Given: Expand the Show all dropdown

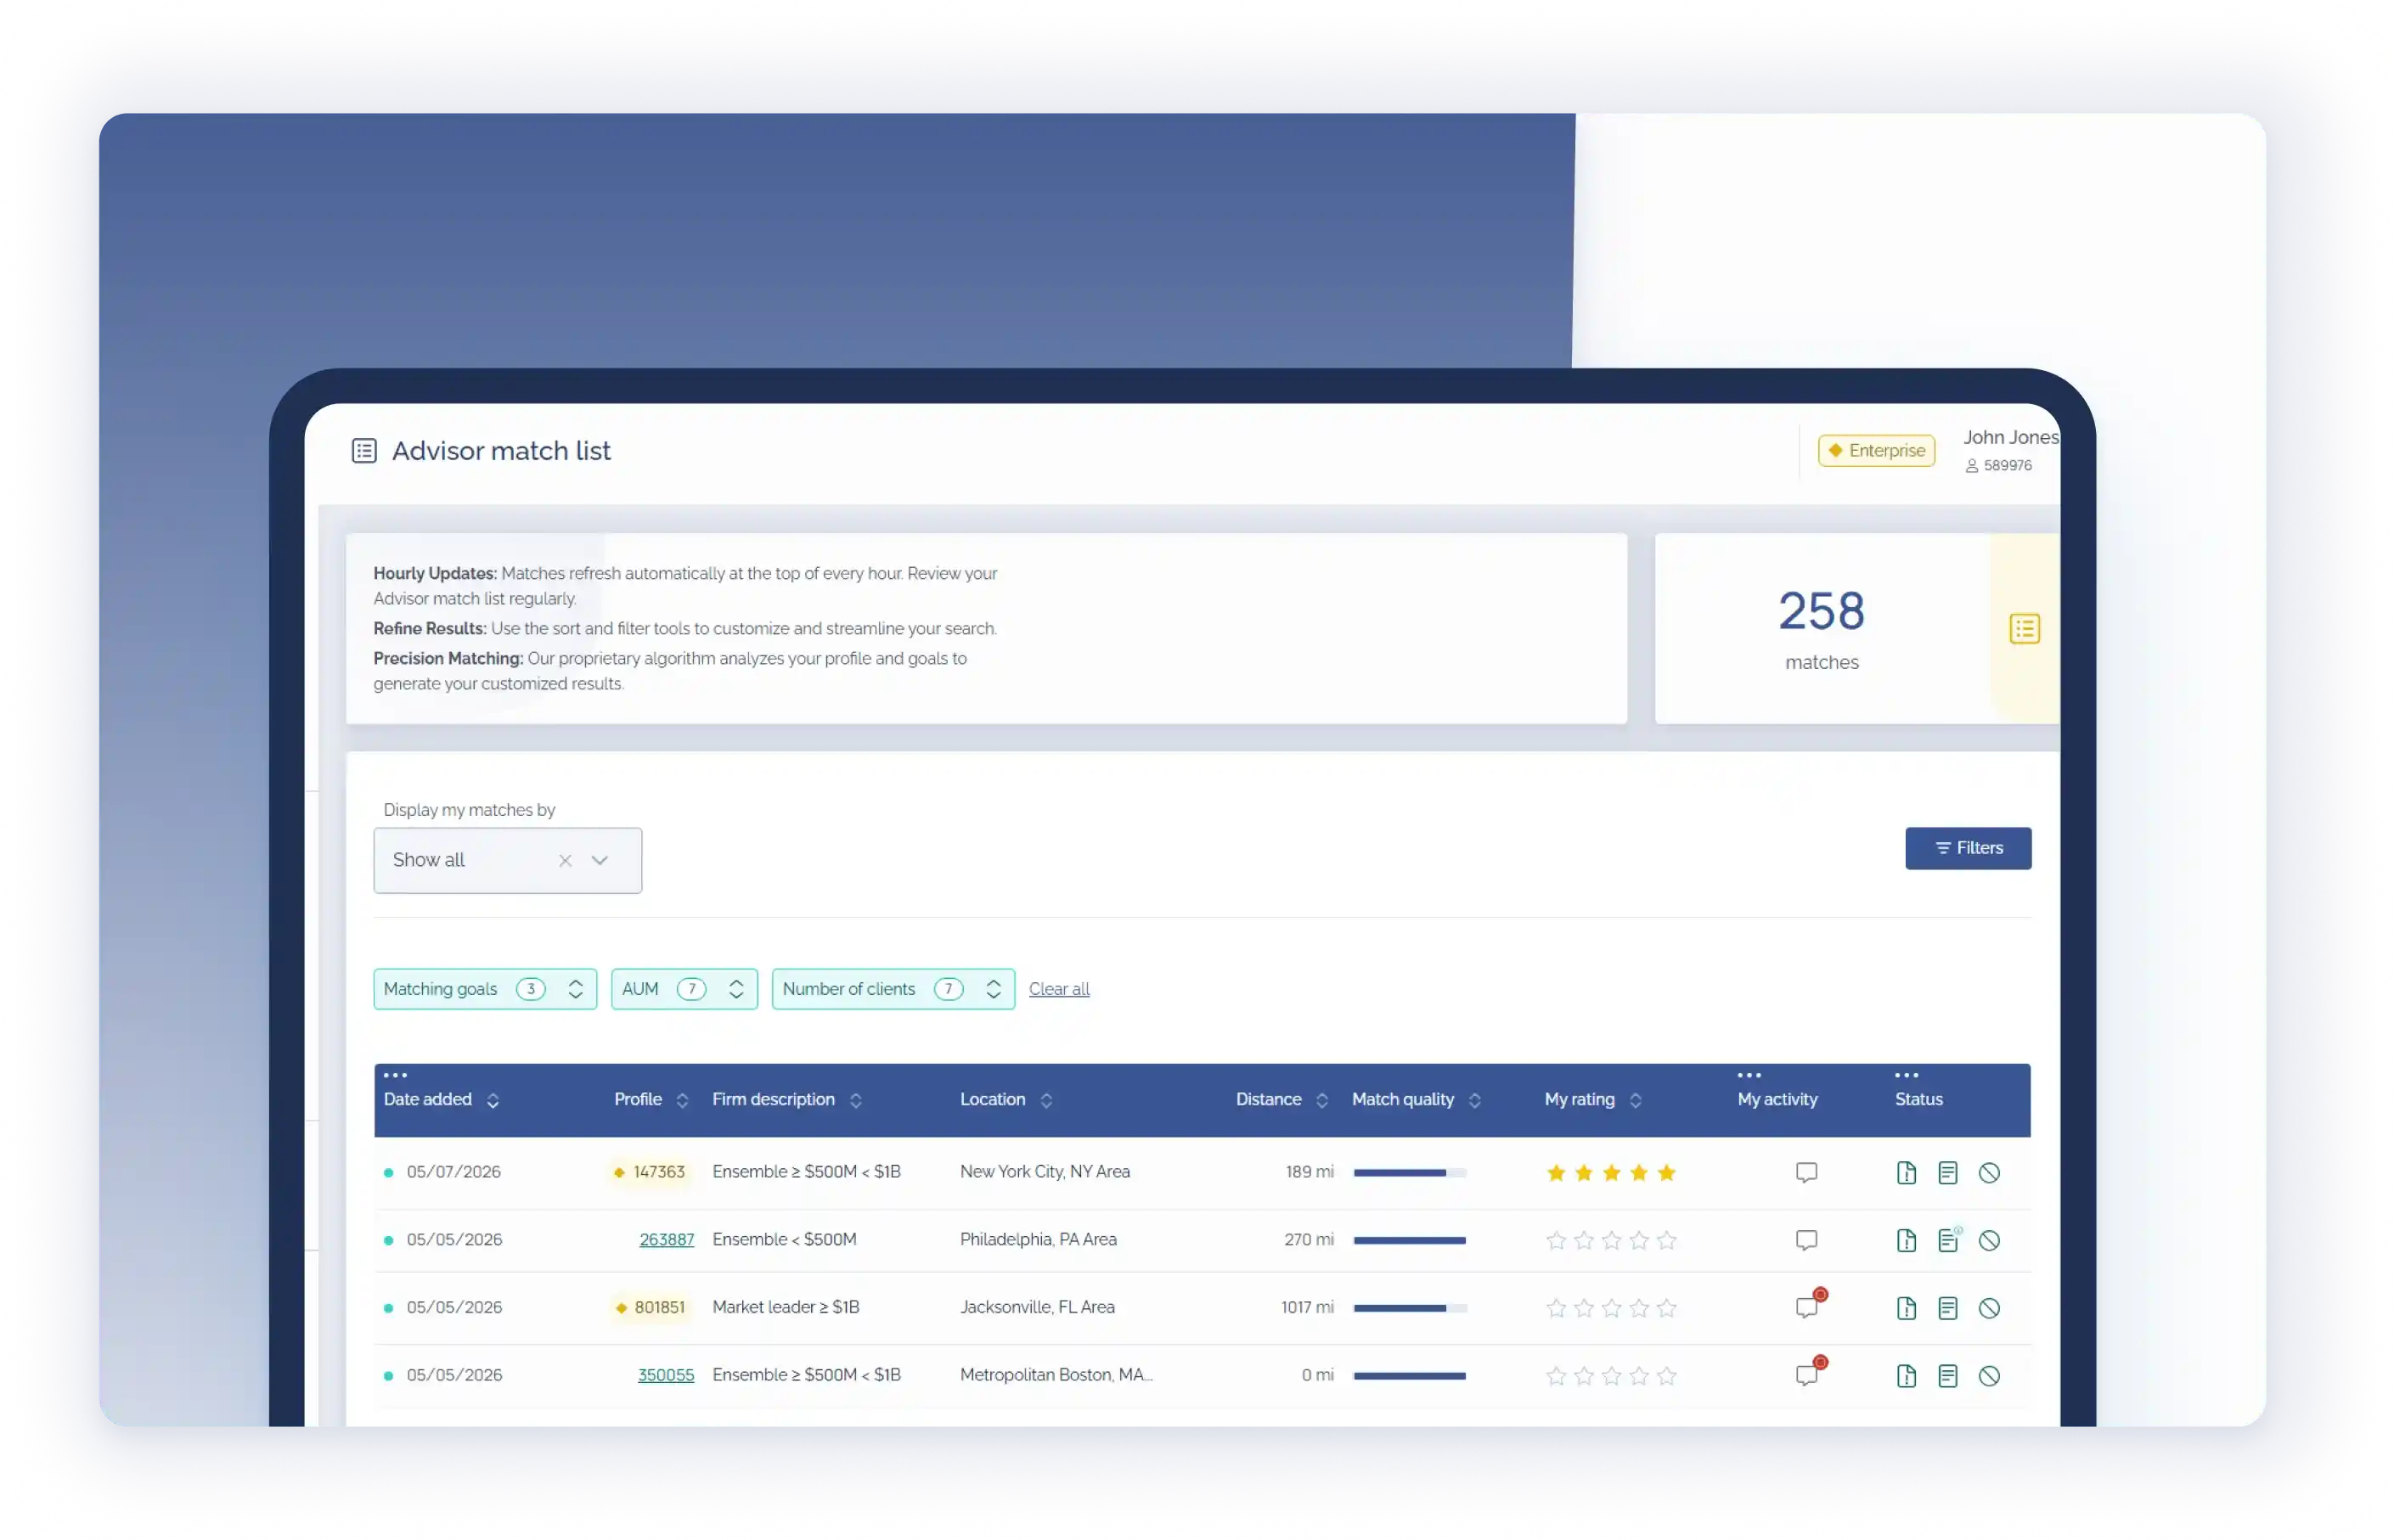Looking at the screenshot, I should coord(600,860).
